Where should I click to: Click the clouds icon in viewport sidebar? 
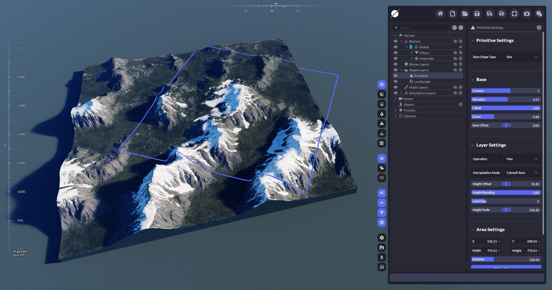pos(382,168)
